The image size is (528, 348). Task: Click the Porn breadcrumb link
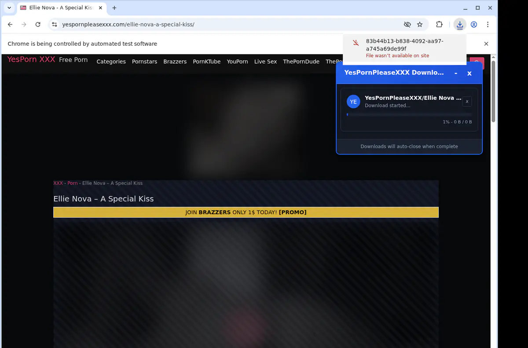(72, 183)
